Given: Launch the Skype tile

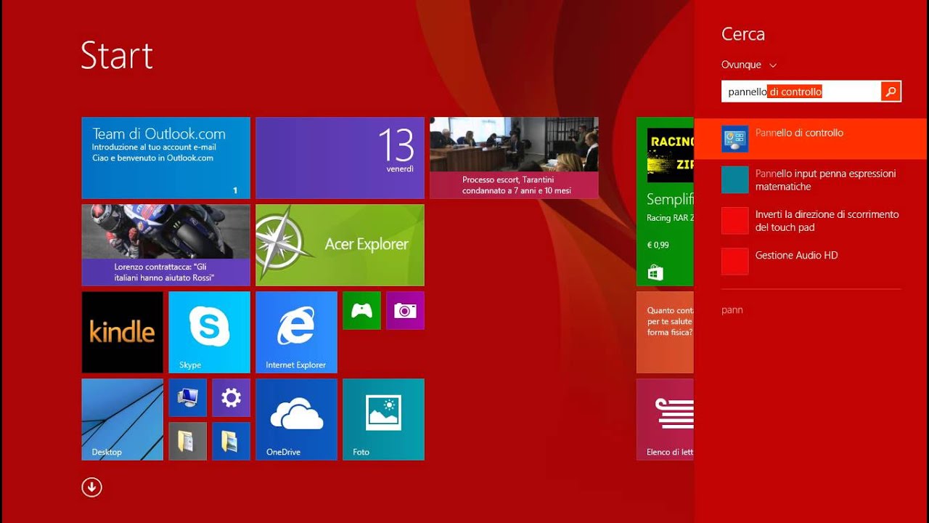Looking at the screenshot, I should [209, 332].
